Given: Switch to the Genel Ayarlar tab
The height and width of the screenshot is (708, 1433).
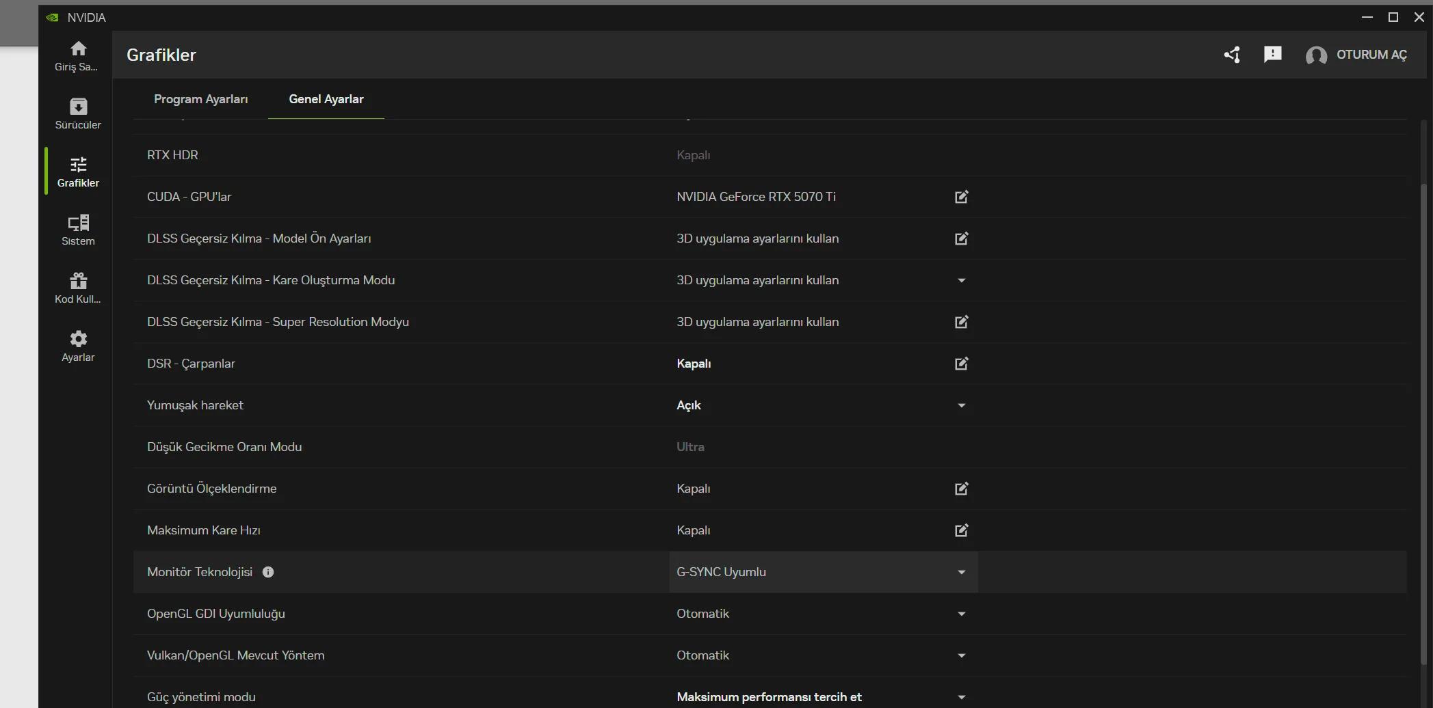Looking at the screenshot, I should 326,99.
